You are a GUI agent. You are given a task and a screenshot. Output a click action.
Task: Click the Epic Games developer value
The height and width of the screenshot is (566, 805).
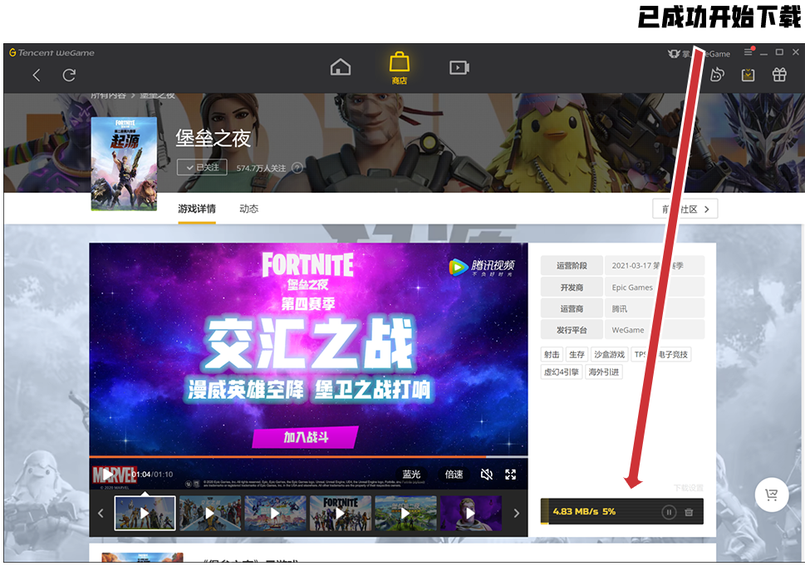point(632,288)
